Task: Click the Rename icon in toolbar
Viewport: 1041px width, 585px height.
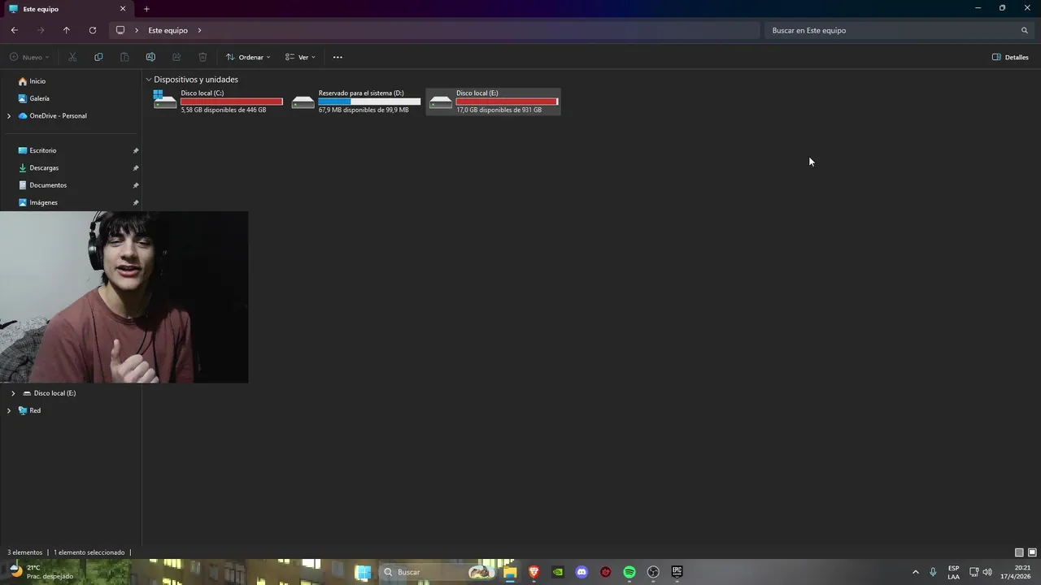Action: pyautogui.click(x=150, y=57)
